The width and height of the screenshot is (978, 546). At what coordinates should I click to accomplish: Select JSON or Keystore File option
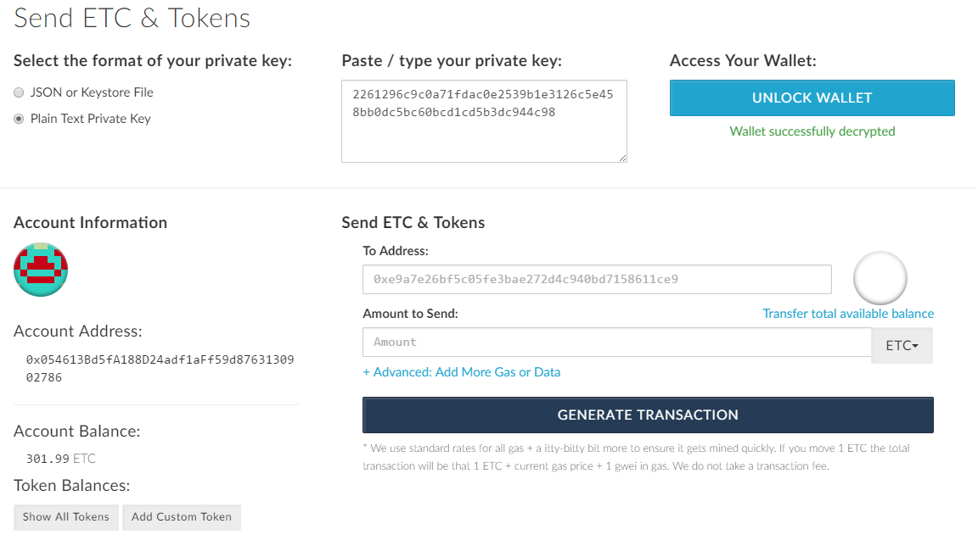tap(19, 92)
